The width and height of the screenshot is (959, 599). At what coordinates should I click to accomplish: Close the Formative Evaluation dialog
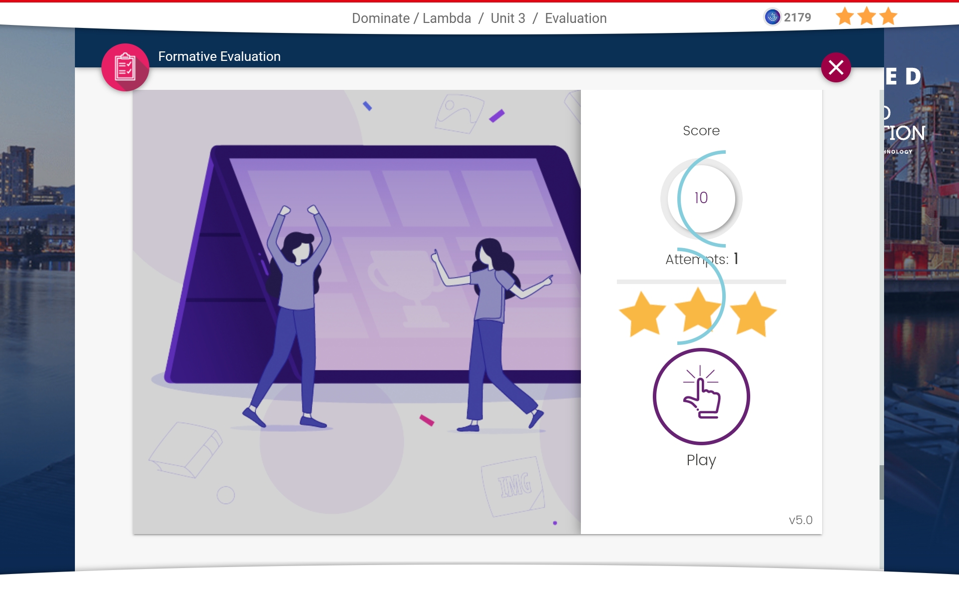click(836, 67)
